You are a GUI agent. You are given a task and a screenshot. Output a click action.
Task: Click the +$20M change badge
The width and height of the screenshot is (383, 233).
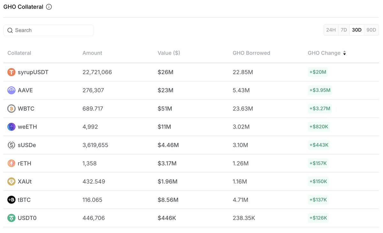pyautogui.click(x=318, y=72)
